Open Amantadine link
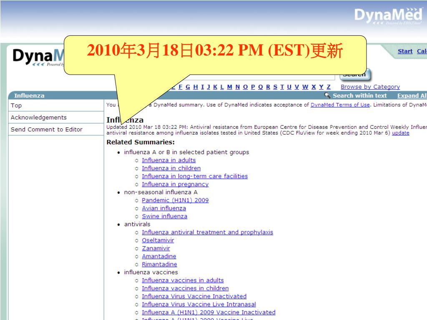Viewport: 427px width, 320px height. click(x=159, y=256)
